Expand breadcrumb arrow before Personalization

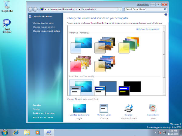click(x=79, y=9)
